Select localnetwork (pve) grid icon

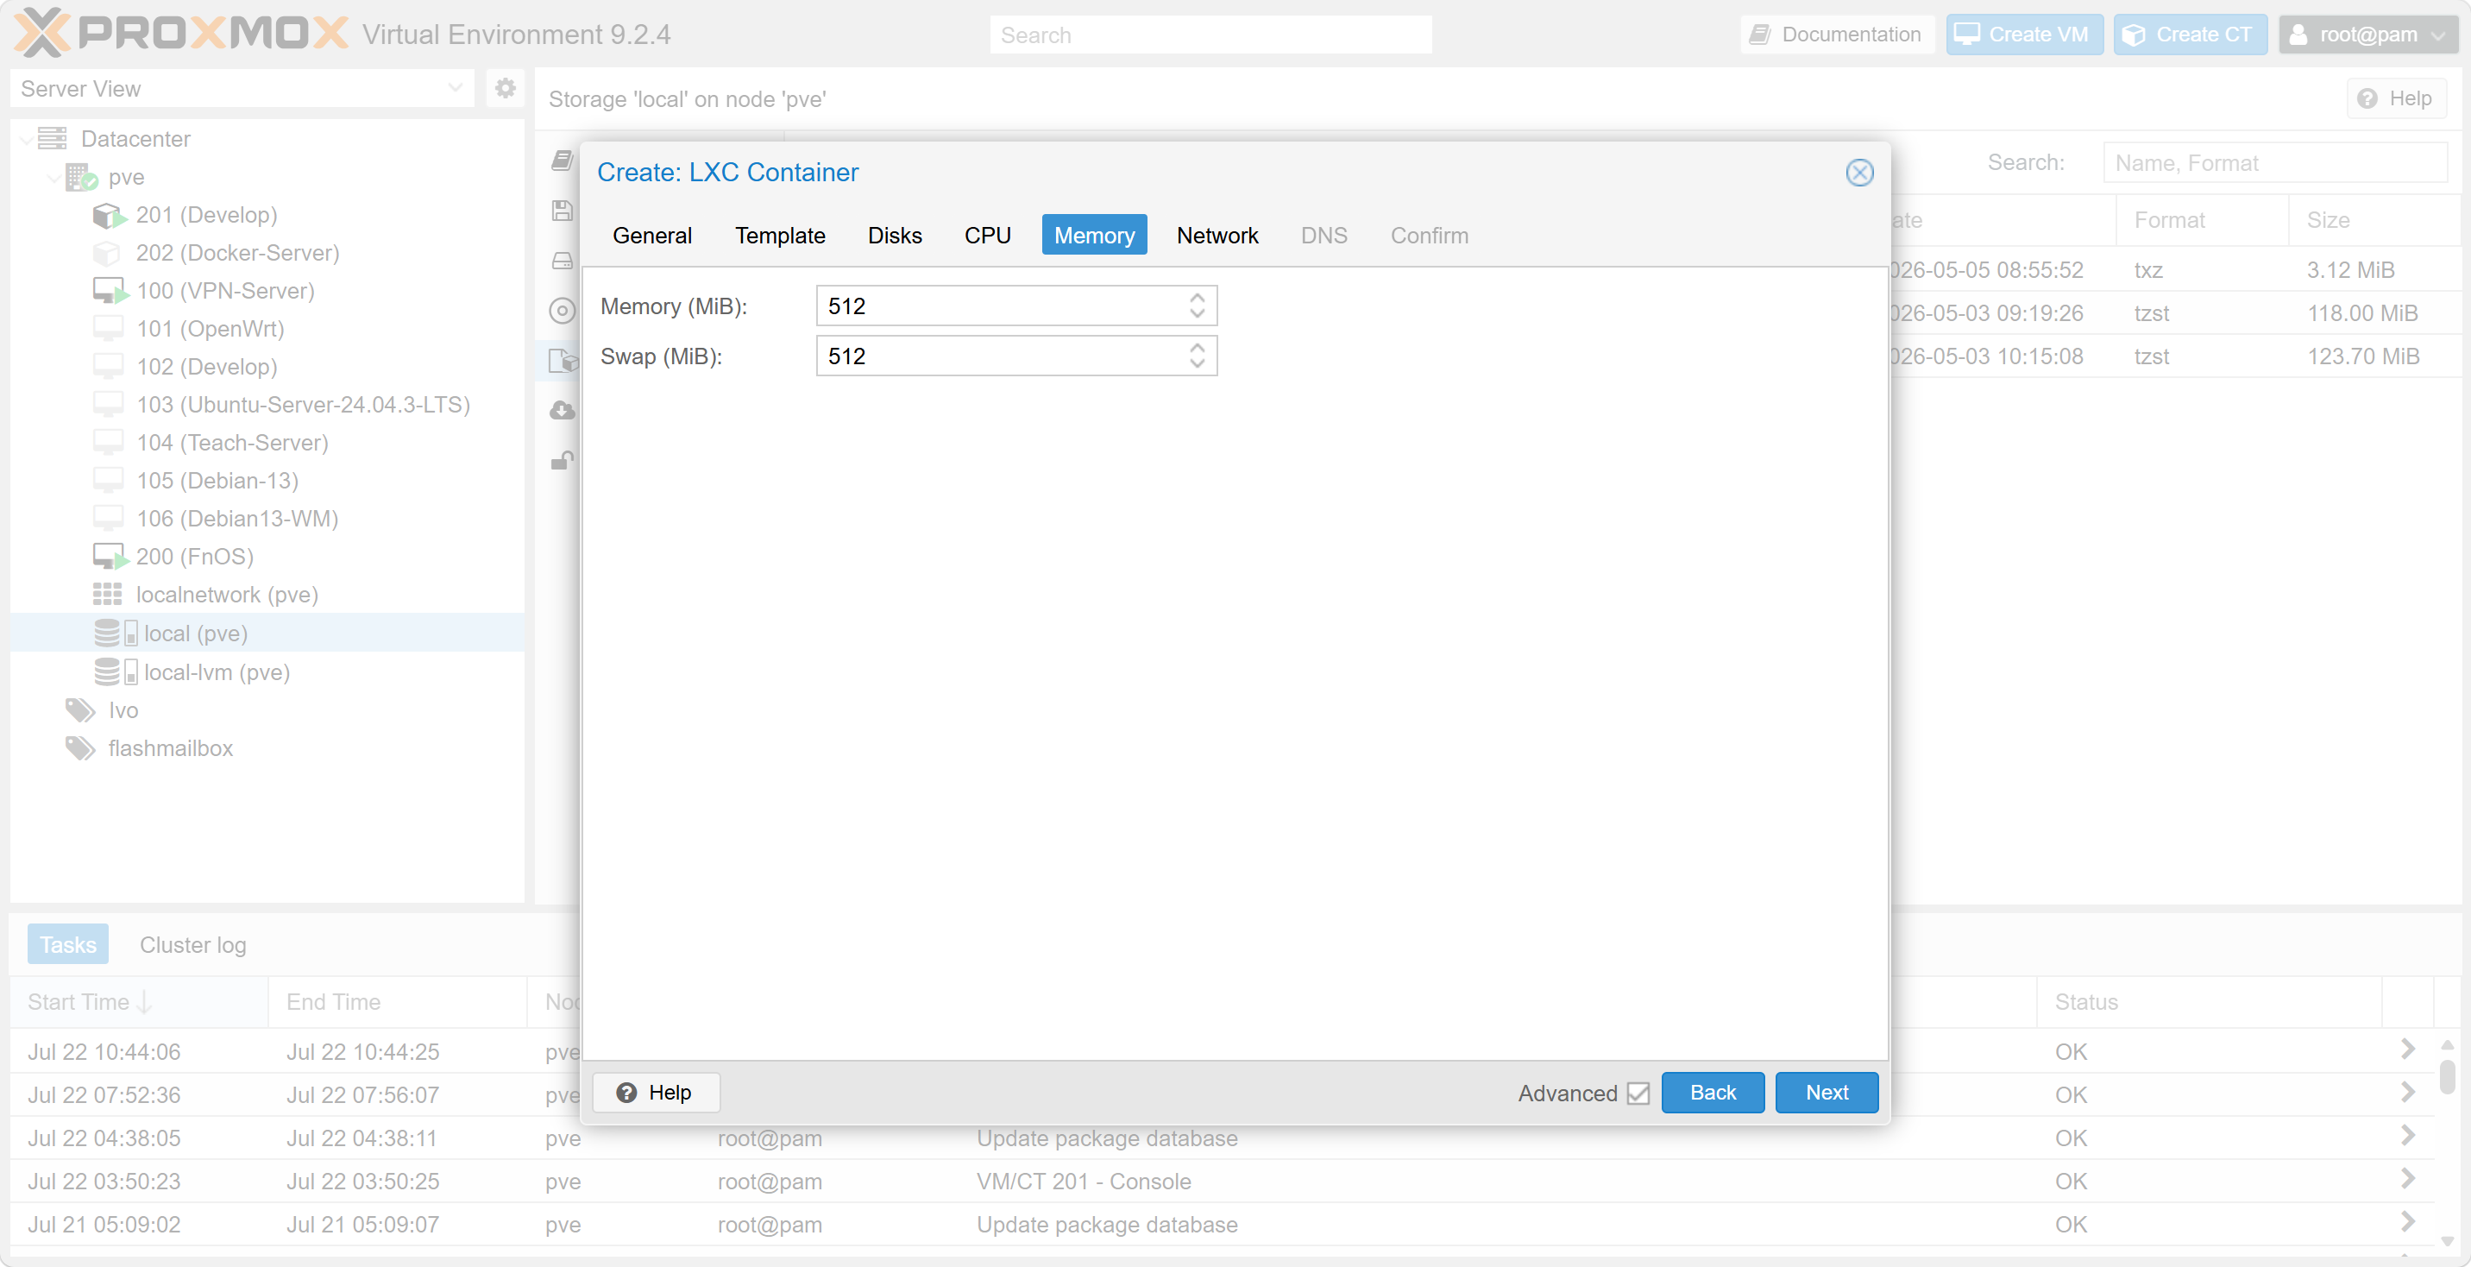(x=108, y=594)
